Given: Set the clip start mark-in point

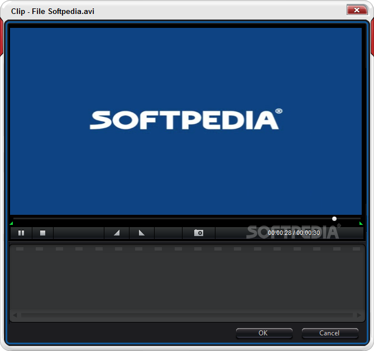Looking at the screenshot, I should pos(117,233).
